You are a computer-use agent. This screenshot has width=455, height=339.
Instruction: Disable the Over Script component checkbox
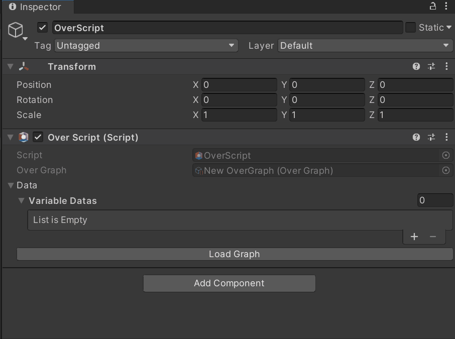pyautogui.click(x=38, y=137)
